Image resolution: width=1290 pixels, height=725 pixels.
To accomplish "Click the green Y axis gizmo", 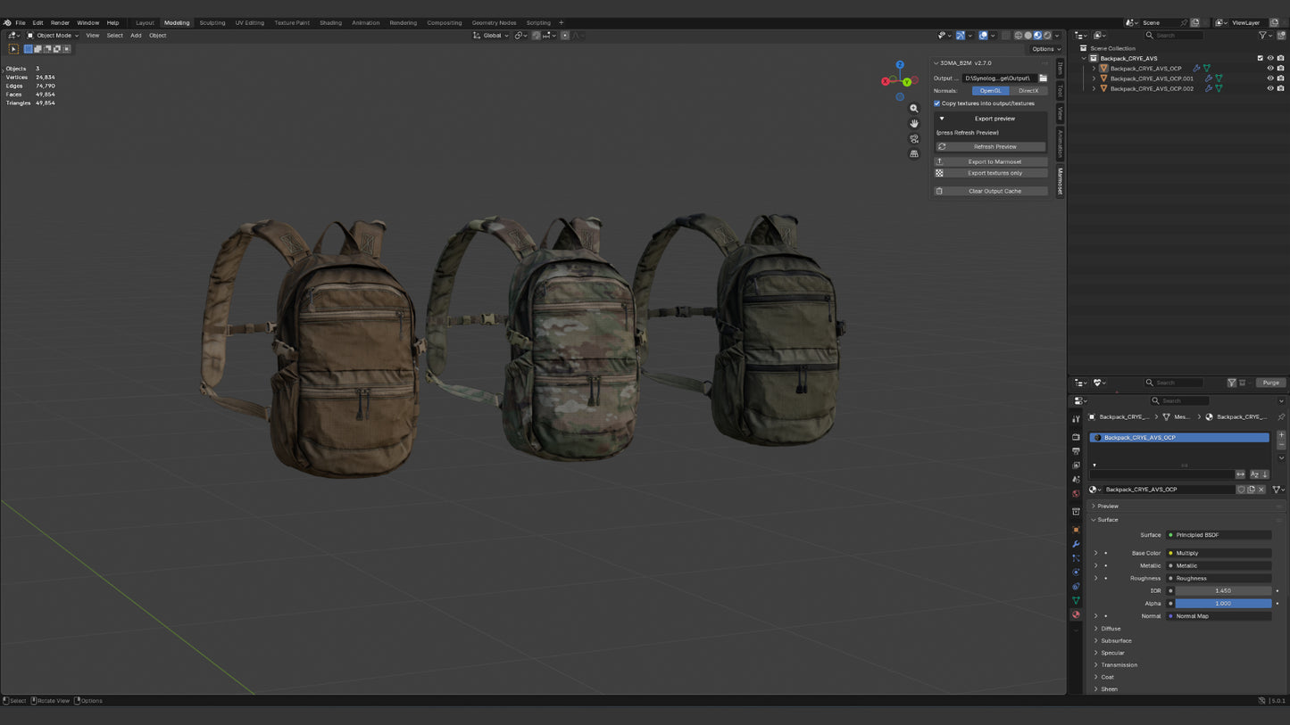I will coord(906,82).
